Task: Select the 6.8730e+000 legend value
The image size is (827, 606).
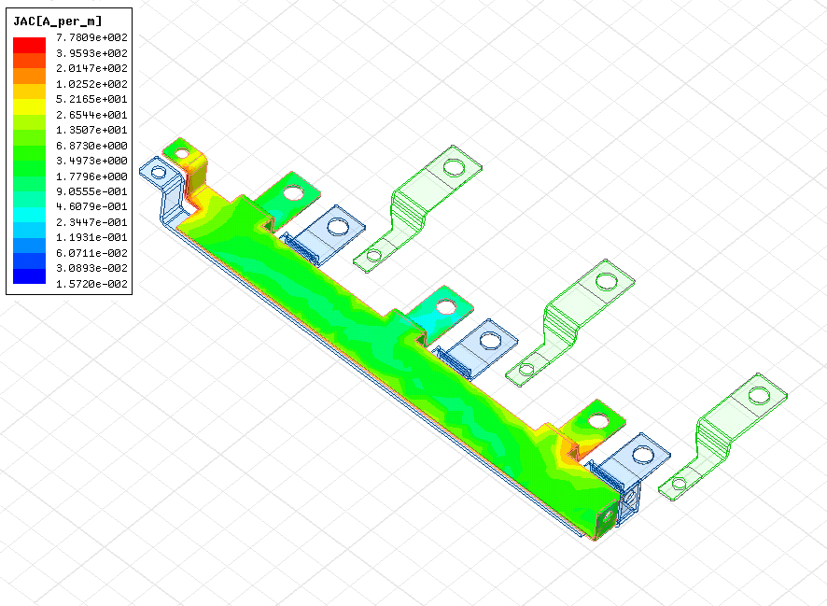Action: point(91,146)
